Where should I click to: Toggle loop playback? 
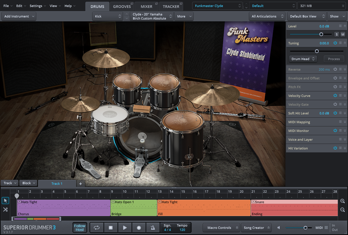pyautogui.click(x=97, y=228)
